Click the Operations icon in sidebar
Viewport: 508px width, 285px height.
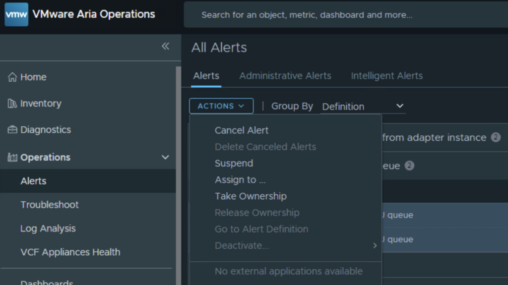pyautogui.click(x=12, y=158)
